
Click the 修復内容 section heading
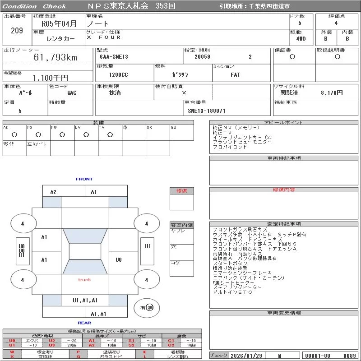[284, 190]
